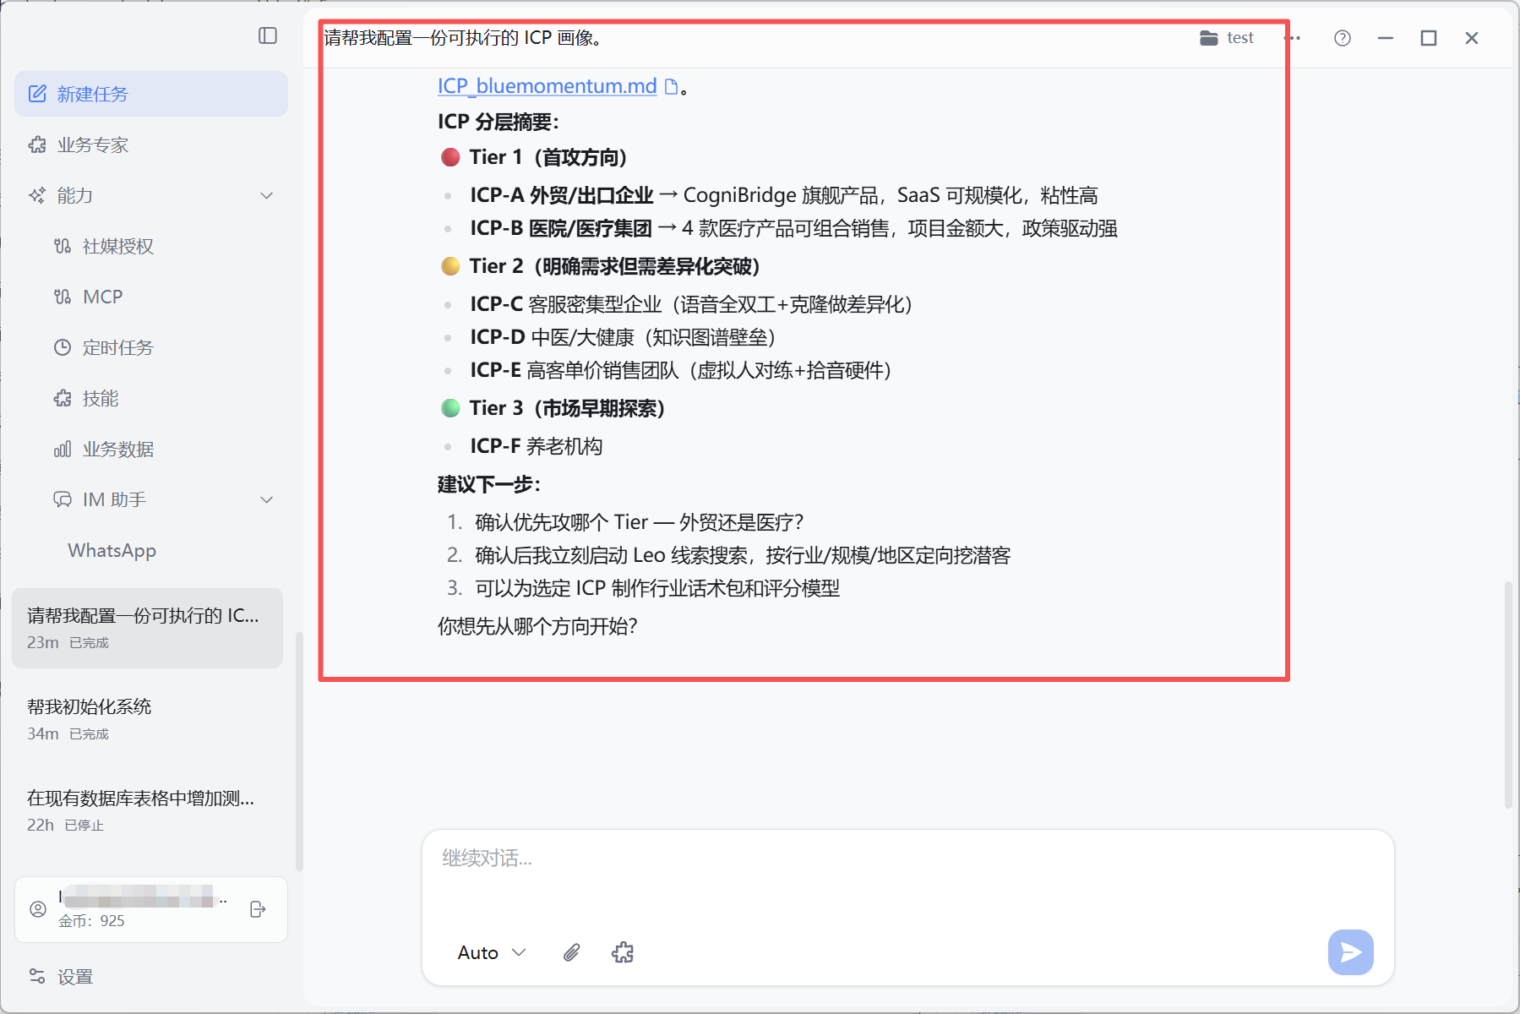Click the conversation vertical scrollbar
The width and height of the screenshot is (1520, 1014).
pyautogui.click(x=1508, y=695)
